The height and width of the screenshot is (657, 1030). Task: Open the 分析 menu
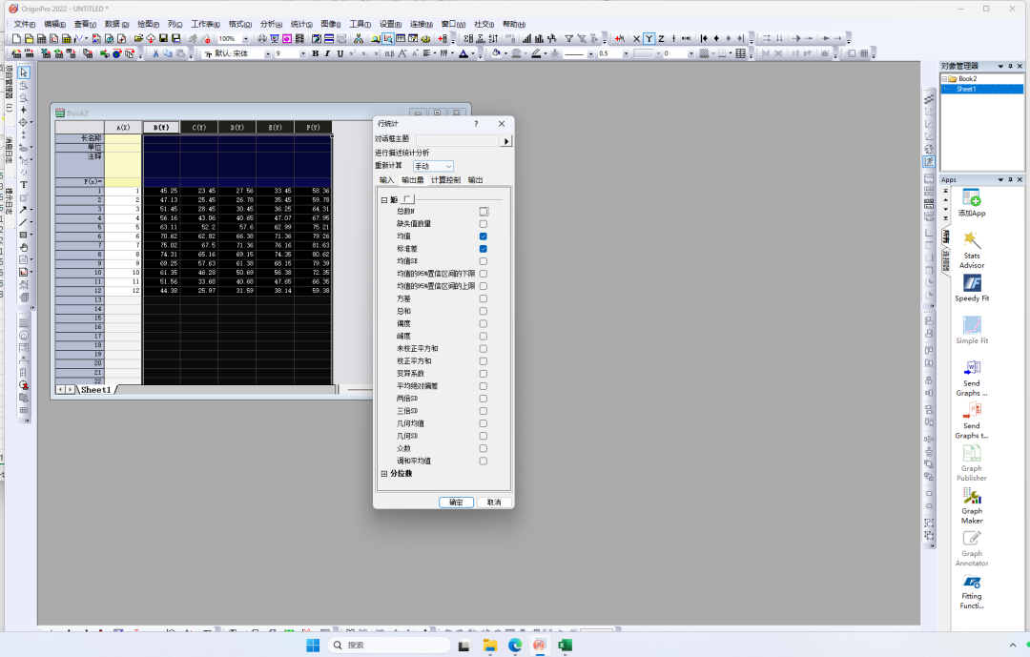click(270, 24)
